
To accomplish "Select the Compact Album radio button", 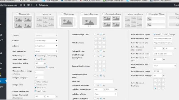I will click(x=103, y=14).
